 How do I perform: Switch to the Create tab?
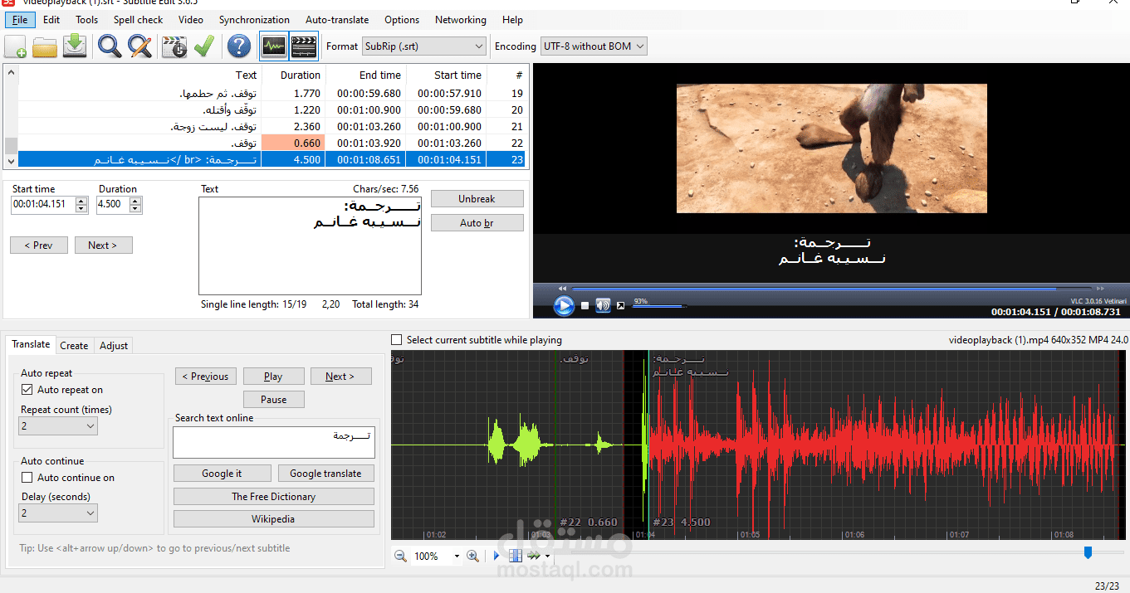tap(74, 346)
